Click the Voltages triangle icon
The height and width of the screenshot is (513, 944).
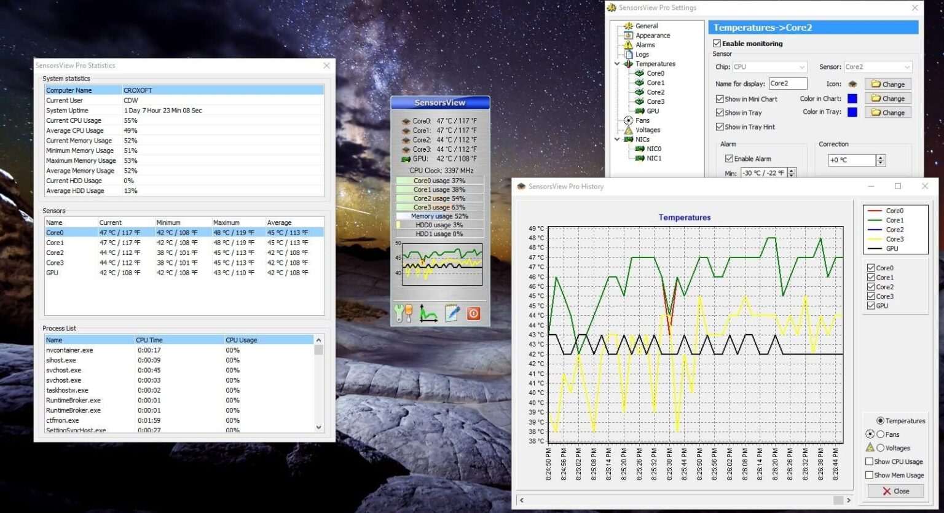[x=629, y=130]
